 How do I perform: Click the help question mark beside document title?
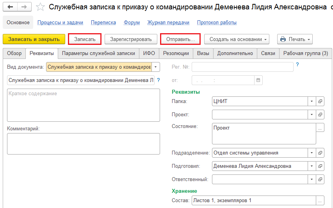pos(158,80)
